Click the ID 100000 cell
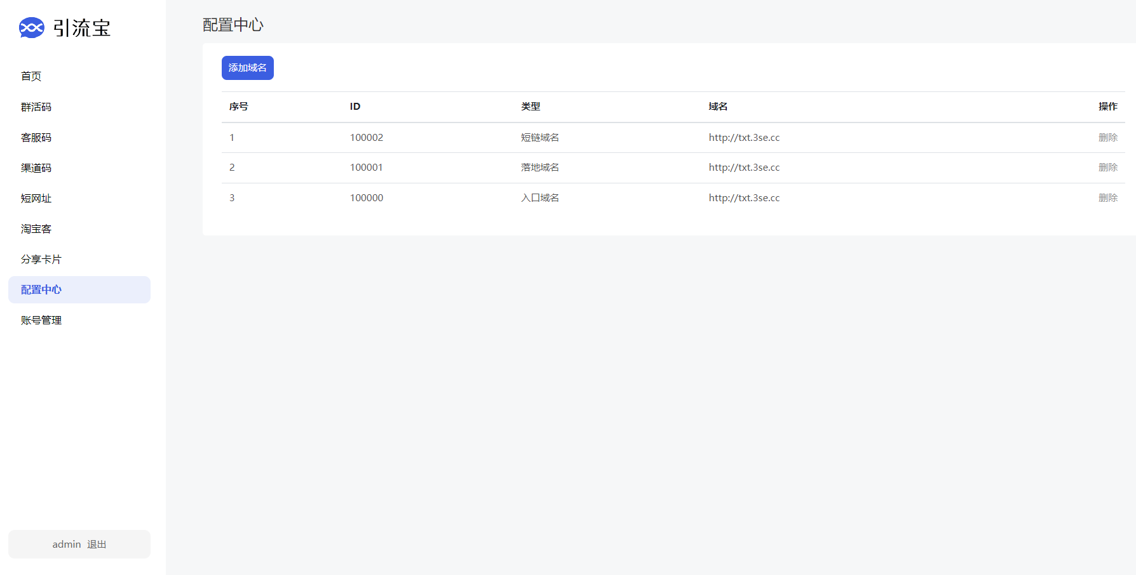The width and height of the screenshot is (1136, 575). (367, 197)
